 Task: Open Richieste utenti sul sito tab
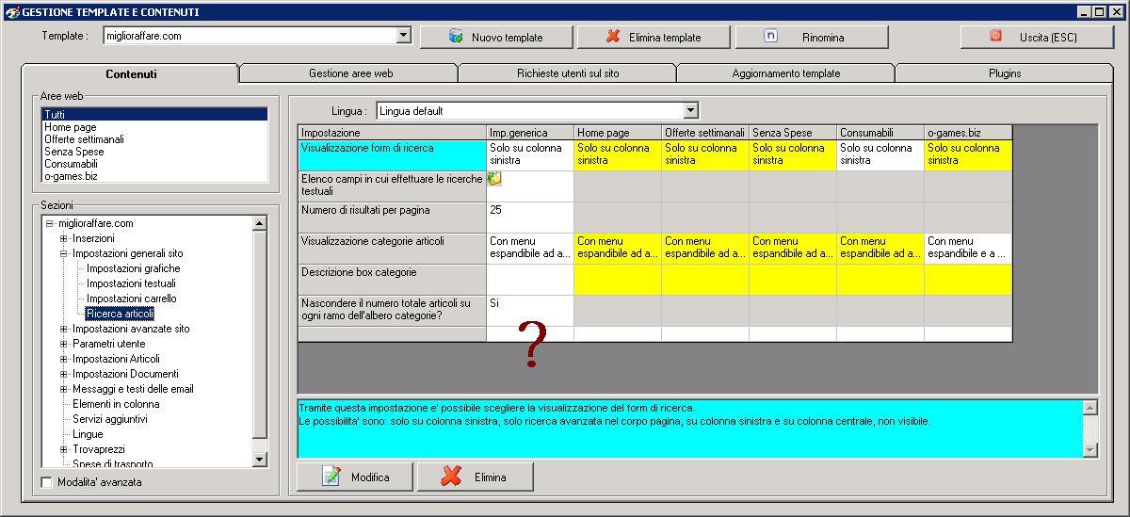pos(568,73)
